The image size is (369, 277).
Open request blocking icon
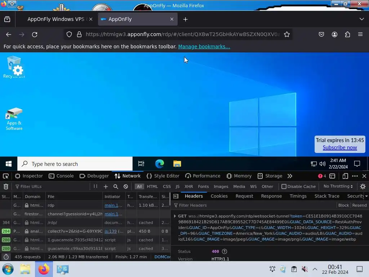(126, 186)
